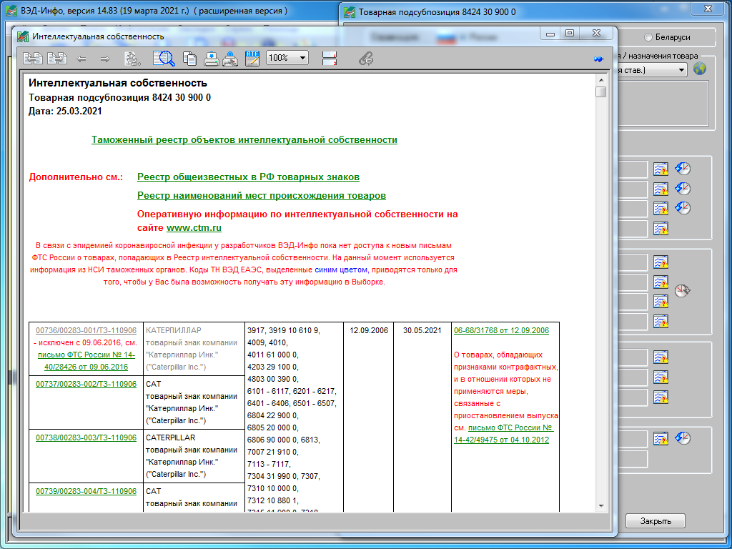This screenshot has height=549, width=732.
Task: Click the www.ctm.ru link
Action: point(194,228)
